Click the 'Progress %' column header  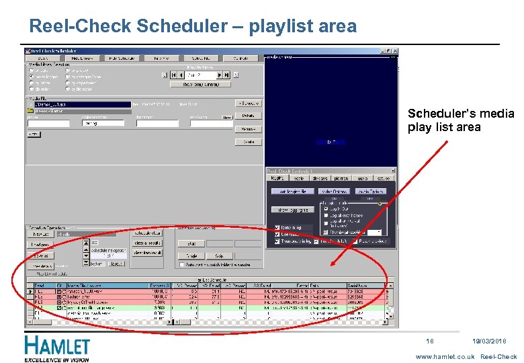coord(160,286)
